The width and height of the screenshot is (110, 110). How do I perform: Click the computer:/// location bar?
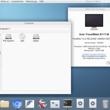point(35,29)
